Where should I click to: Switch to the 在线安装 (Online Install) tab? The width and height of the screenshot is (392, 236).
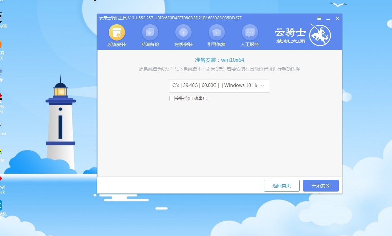(183, 36)
